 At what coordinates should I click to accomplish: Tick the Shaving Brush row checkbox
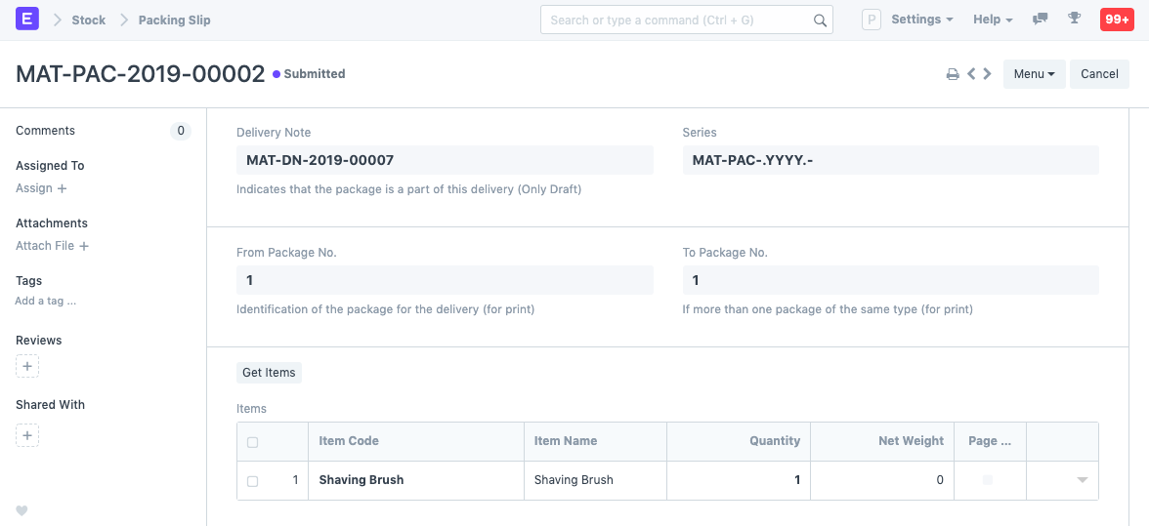[x=253, y=481]
